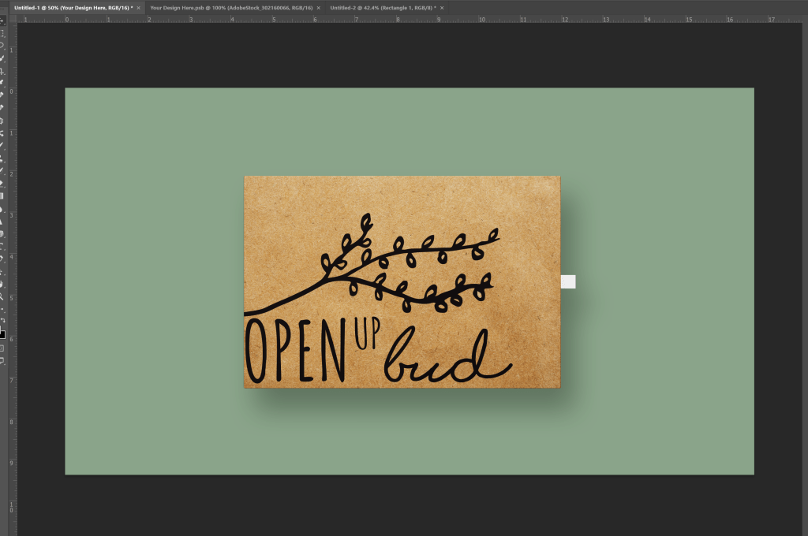808x536 pixels.
Task: Open the foreground color swatch
Action: click(2, 333)
